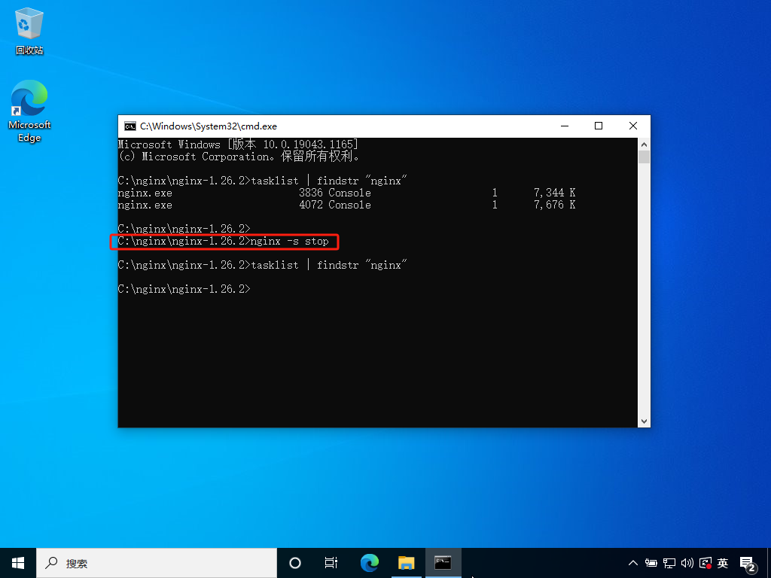
Task: Open the network connection tray icon
Action: [669, 563]
